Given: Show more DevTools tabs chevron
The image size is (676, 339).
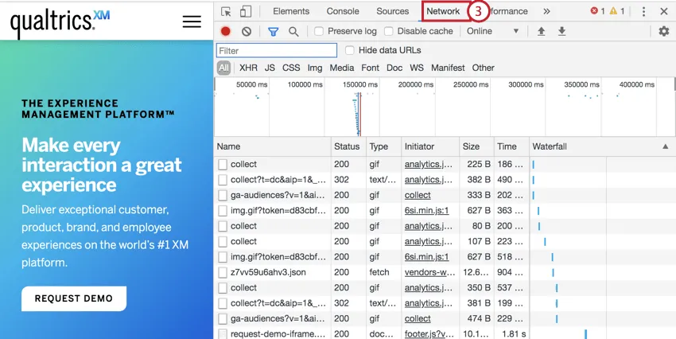Looking at the screenshot, I should pos(546,11).
